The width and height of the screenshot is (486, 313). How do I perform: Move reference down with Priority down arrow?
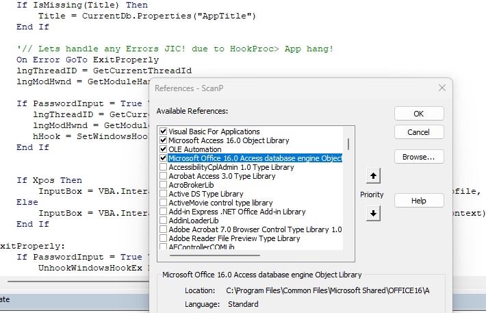point(373,214)
